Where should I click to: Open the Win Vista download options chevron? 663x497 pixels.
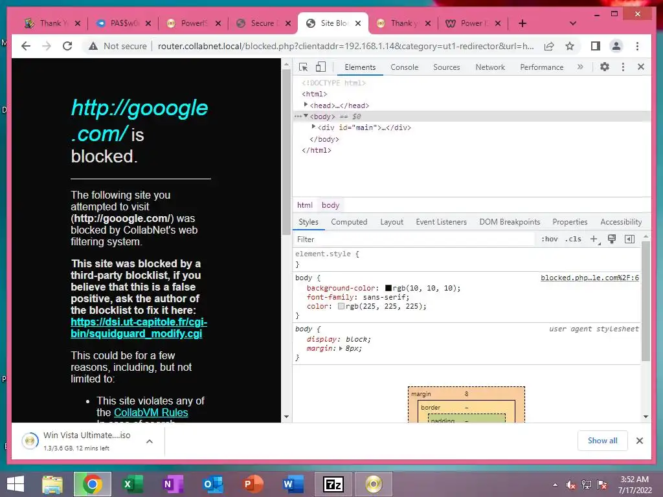pos(150,441)
